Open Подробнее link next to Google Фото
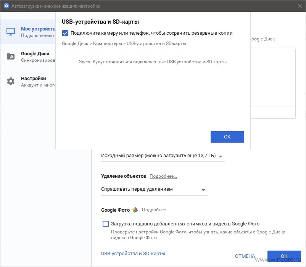 (156, 210)
